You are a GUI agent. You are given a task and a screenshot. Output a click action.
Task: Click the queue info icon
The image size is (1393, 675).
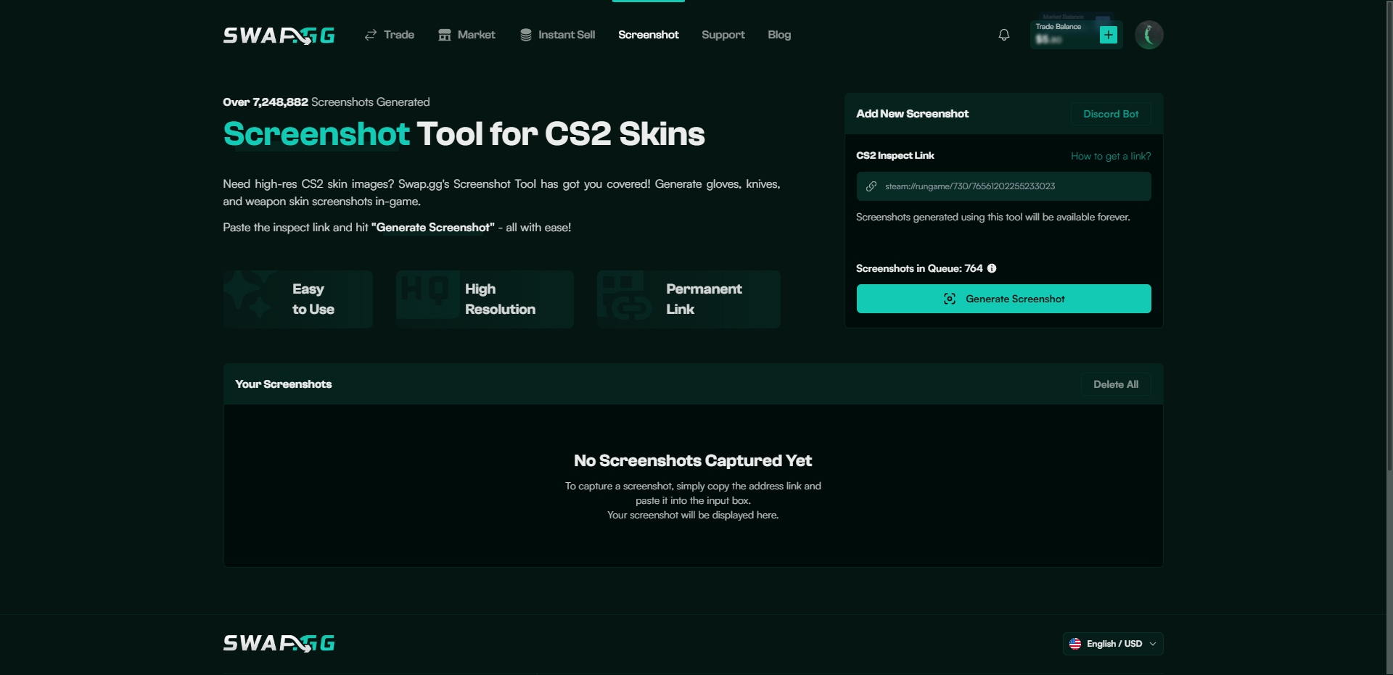pyautogui.click(x=992, y=268)
